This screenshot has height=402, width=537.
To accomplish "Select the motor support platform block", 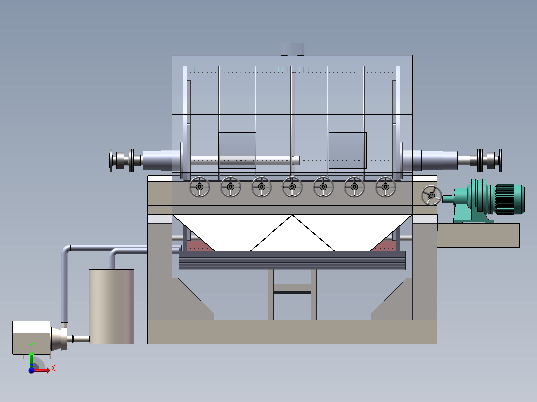I will tap(478, 235).
